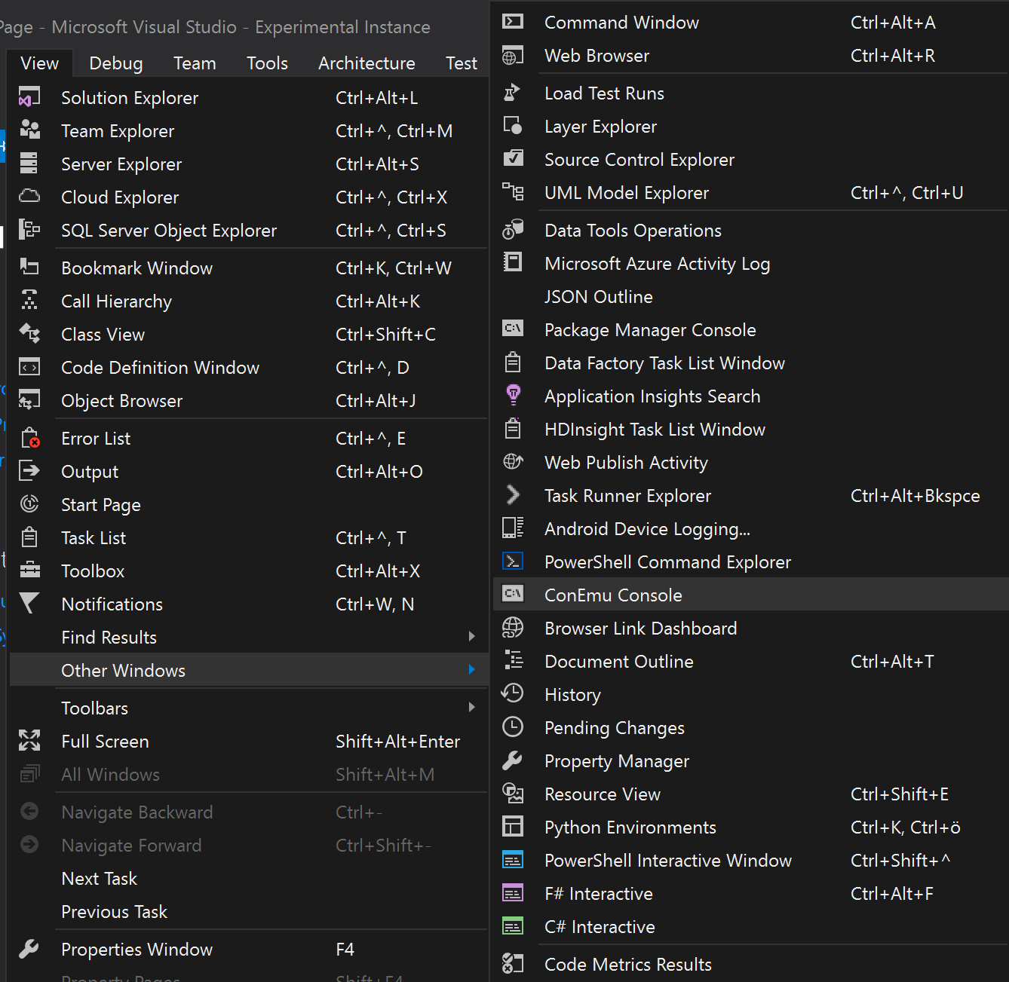Select Web Publish Activity
The height and width of the screenshot is (982, 1009).
(750, 463)
